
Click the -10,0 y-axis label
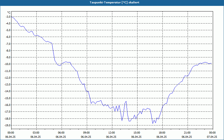tap(8, 64)
